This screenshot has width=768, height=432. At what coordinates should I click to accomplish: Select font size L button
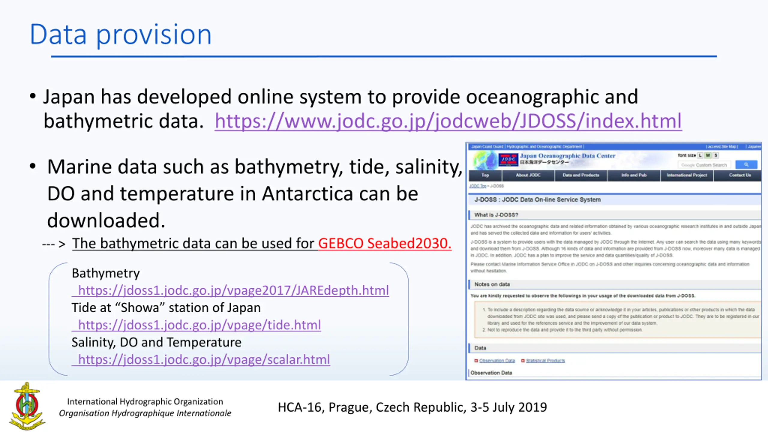[700, 155]
